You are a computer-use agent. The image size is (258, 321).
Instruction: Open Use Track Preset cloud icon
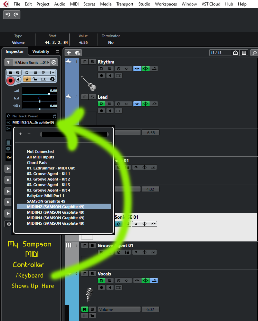pyautogui.click(x=77, y=52)
